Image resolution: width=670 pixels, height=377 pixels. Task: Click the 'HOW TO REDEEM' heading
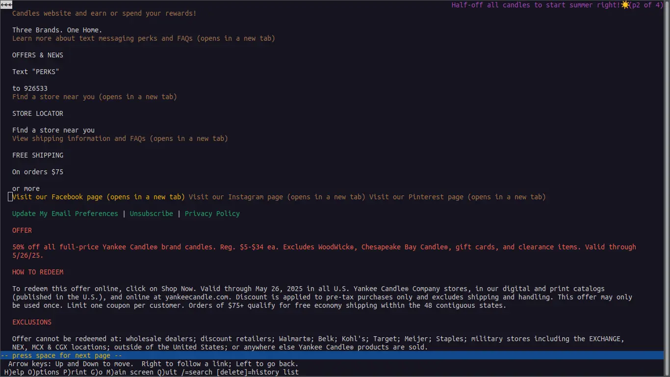pyautogui.click(x=38, y=272)
